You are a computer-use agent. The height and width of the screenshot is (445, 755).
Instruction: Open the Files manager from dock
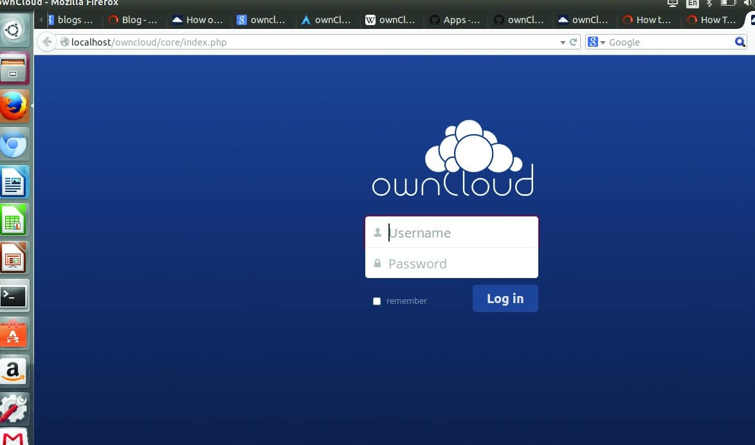14,69
